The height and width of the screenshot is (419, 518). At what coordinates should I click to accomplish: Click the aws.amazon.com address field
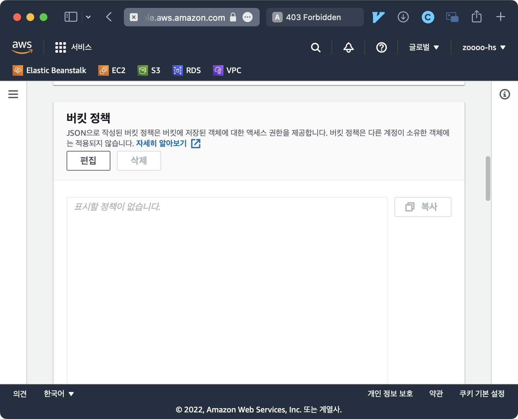[x=192, y=17]
